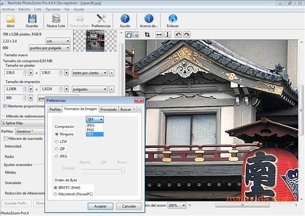
Task: Open Edición menu
Action: coord(24,9)
